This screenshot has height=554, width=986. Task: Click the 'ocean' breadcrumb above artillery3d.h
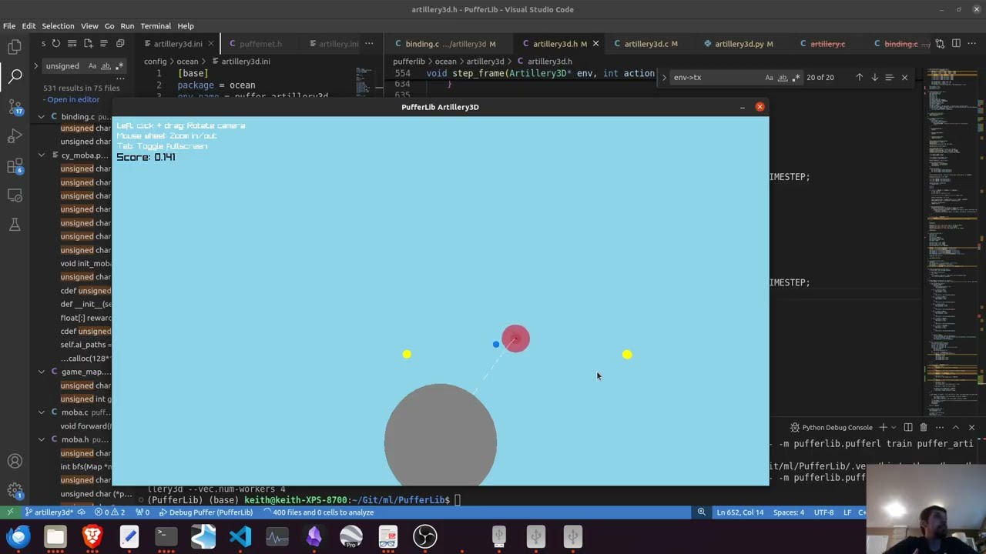point(446,61)
